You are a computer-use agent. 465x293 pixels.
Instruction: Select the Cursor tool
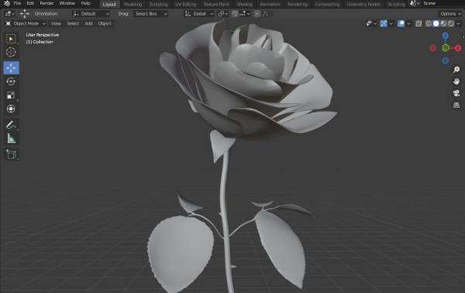click(x=12, y=52)
